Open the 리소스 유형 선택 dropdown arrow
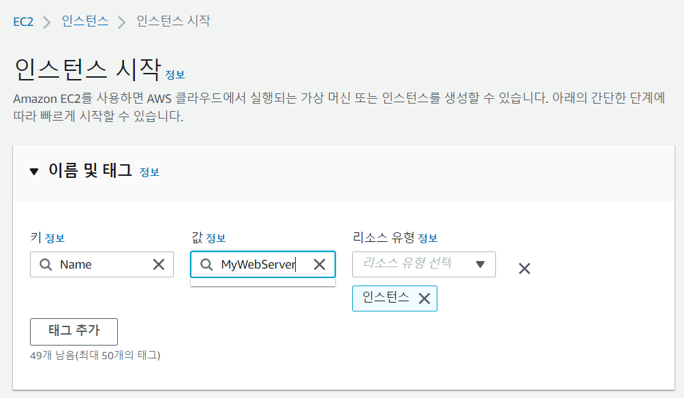This screenshot has height=398, width=684. tap(480, 264)
